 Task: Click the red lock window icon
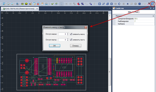coord(38,4)
